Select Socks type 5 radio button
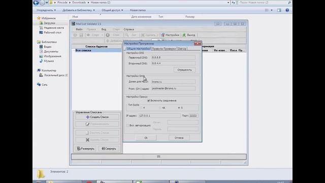Image resolution: width=325 pixels, height=183 pixels. 179,108
